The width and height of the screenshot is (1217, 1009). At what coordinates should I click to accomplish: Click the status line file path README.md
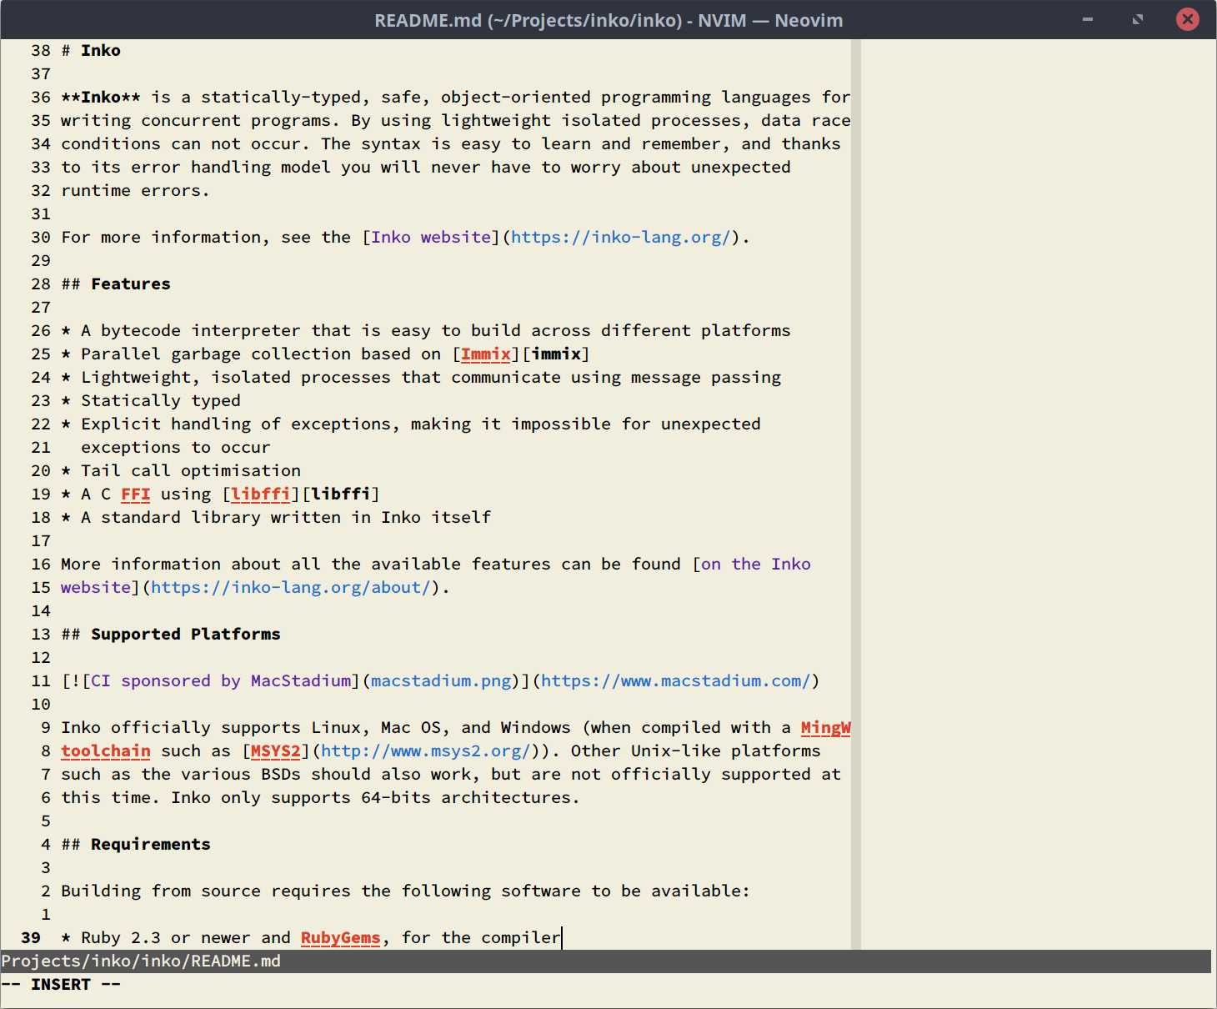point(141,961)
